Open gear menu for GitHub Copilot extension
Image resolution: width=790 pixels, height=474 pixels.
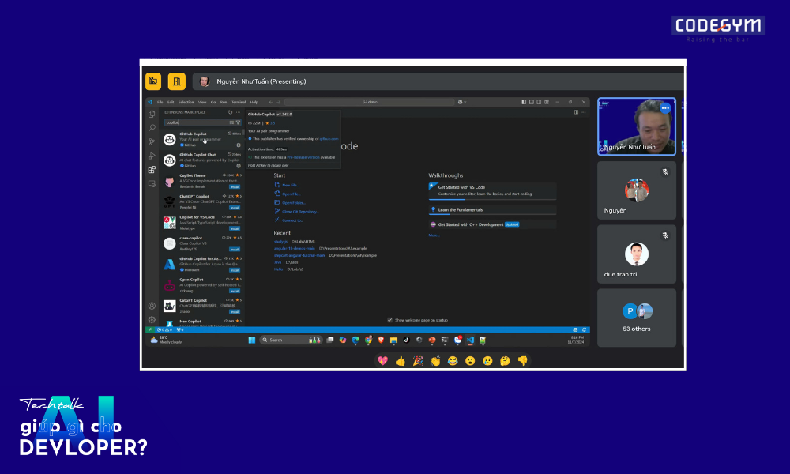click(x=239, y=145)
